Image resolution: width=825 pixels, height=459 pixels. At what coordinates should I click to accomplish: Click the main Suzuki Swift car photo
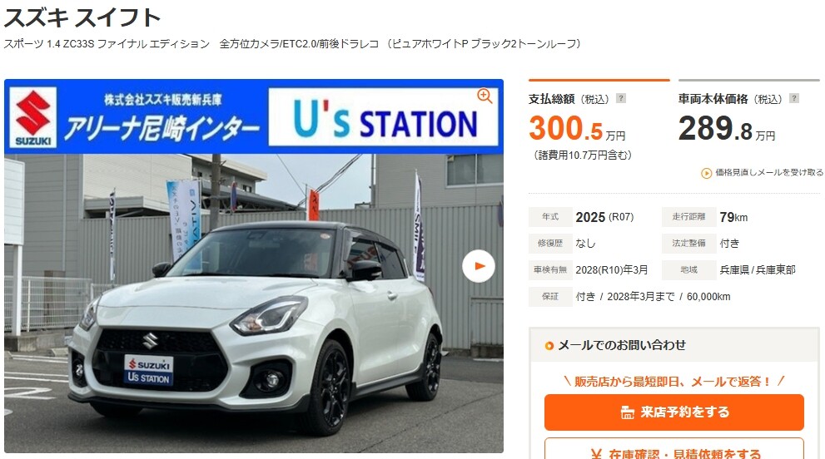(x=254, y=304)
